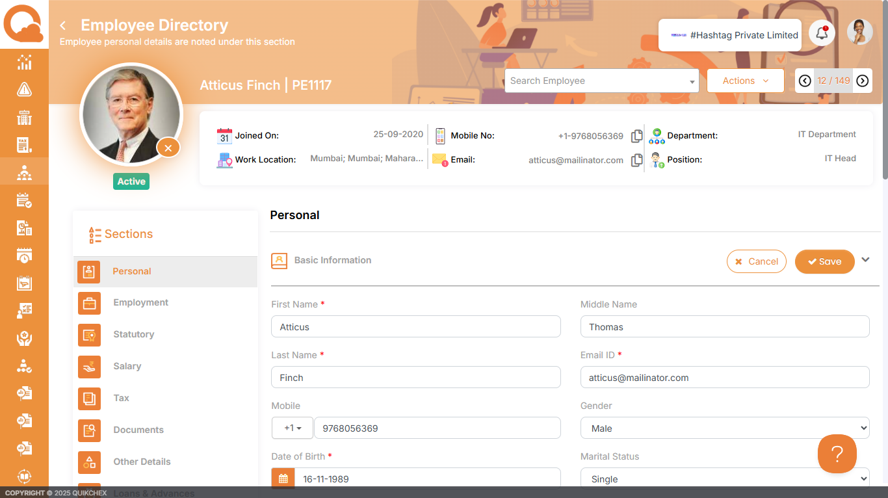Go to next employee record arrow

(862, 81)
